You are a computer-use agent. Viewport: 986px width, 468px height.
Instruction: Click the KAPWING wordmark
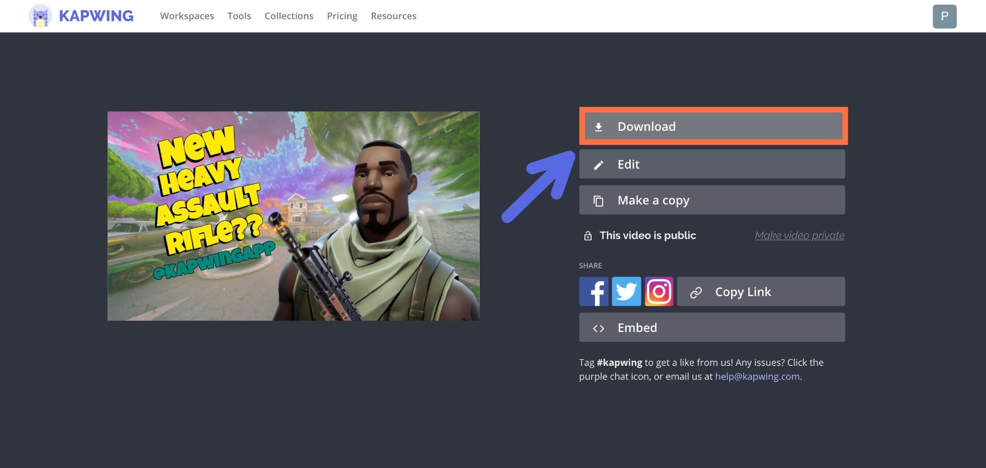click(96, 16)
